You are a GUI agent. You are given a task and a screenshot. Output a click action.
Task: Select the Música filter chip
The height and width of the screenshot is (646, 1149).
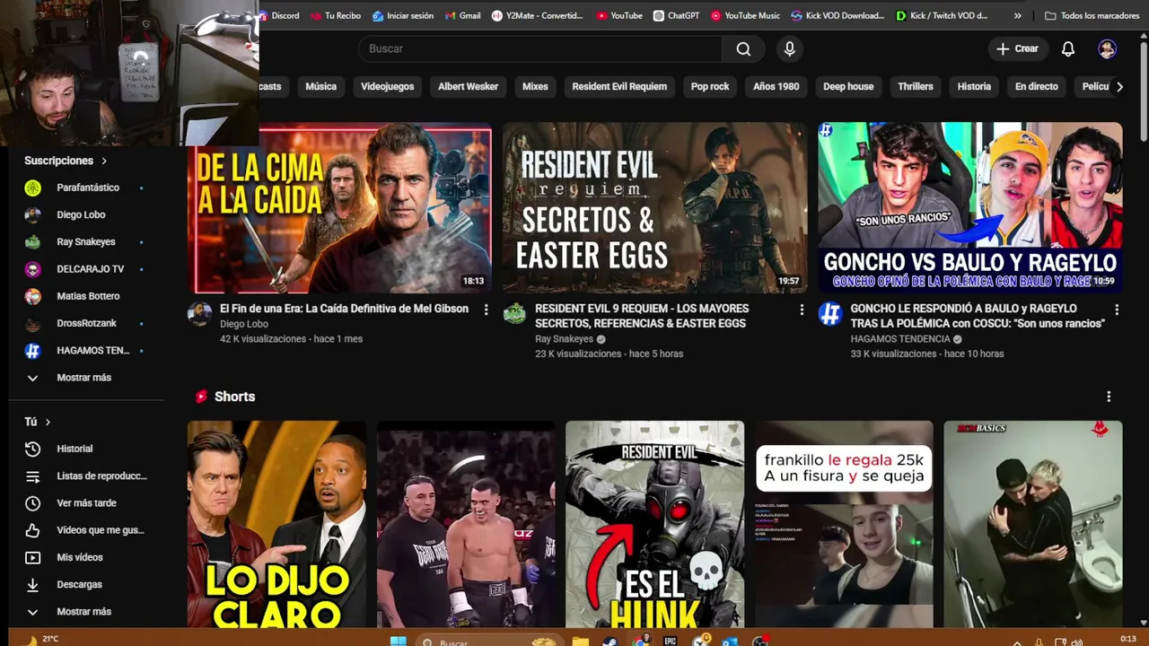[x=320, y=86]
